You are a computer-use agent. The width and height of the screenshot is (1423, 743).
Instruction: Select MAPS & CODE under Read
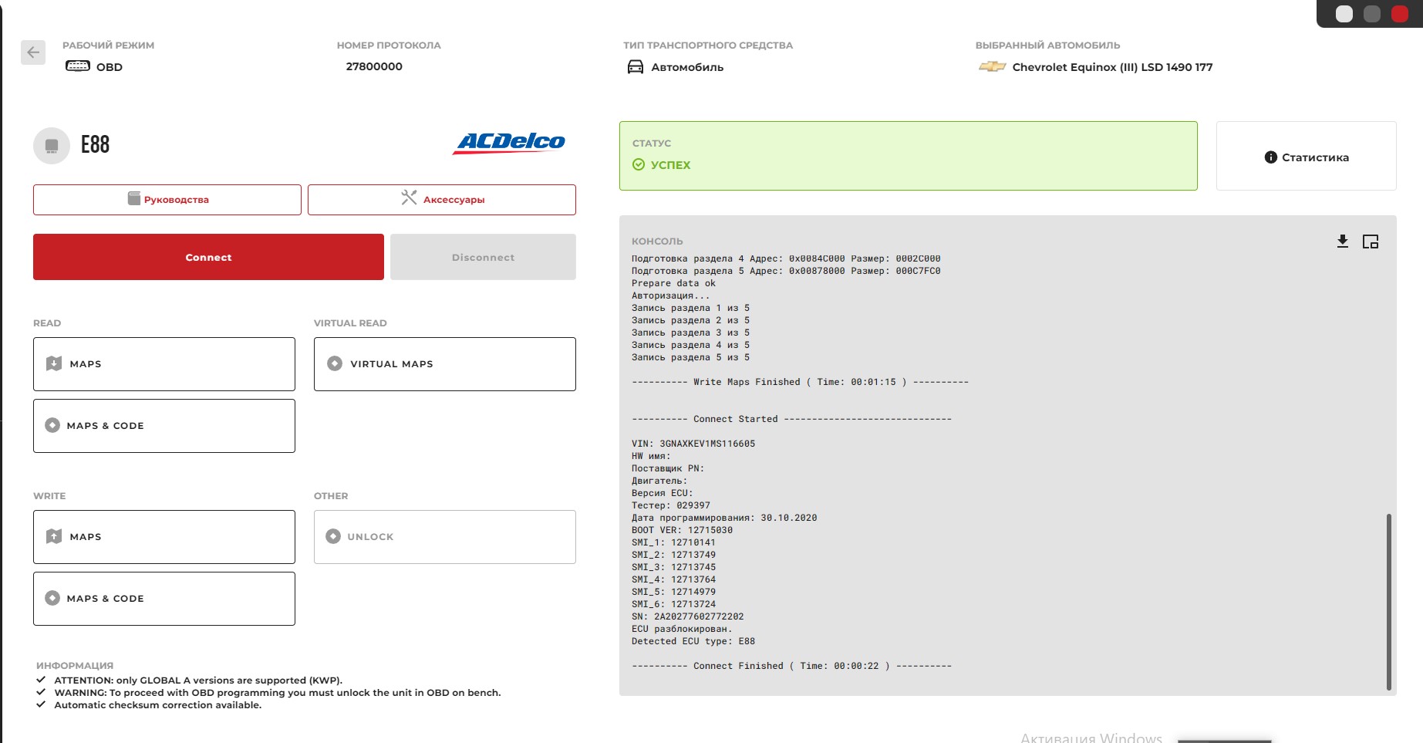point(164,426)
